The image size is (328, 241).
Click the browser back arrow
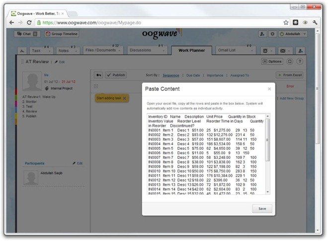12,22
